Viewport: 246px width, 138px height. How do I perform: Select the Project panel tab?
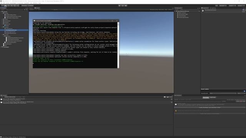pyautogui.click(x=3, y=8)
